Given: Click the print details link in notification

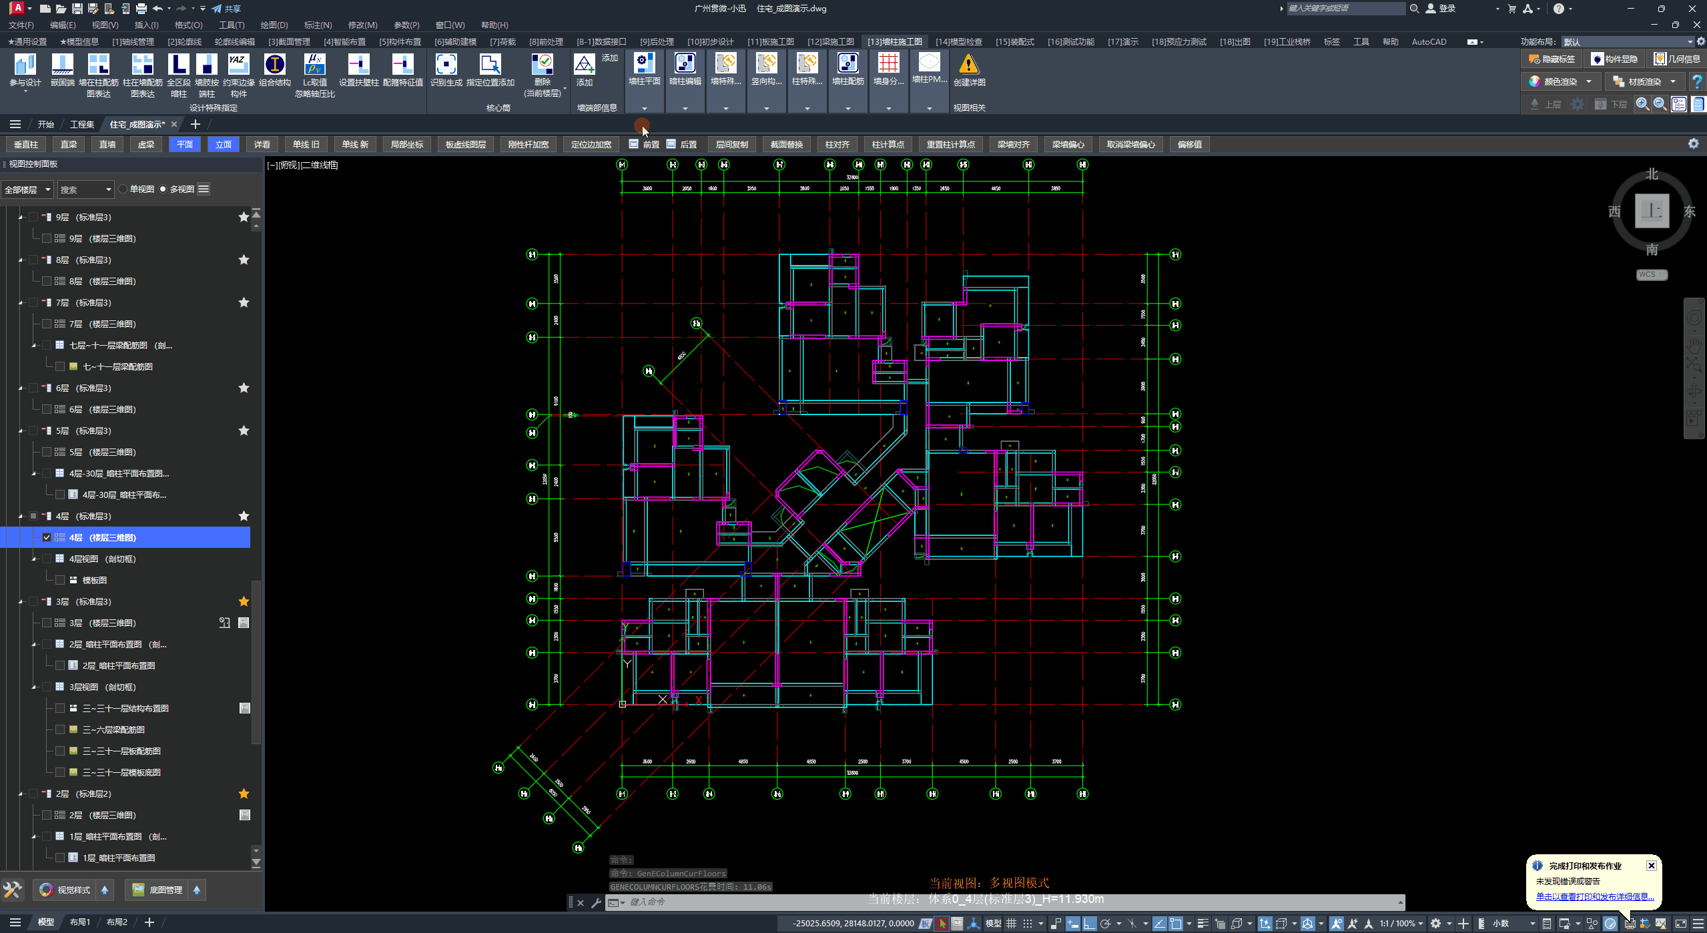Looking at the screenshot, I should [1594, 896].
